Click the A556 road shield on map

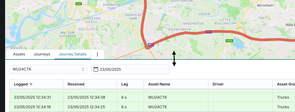point(229,41)
